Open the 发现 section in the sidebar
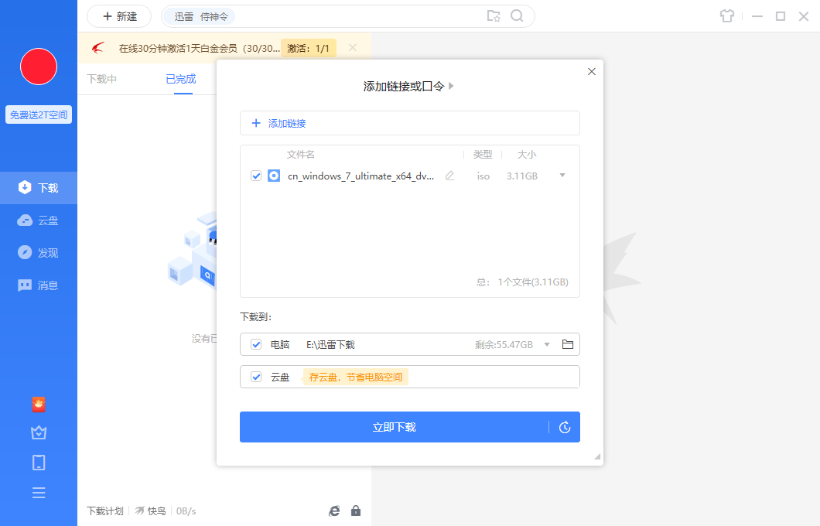Viewport: 820px width, 526px height. [x=39, y=252]
